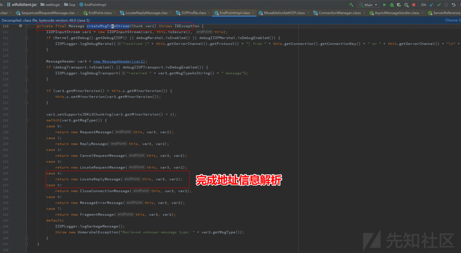Run Main with coverage
The width and height of the screenshot is (461, 253).
(x=399, y=5)
